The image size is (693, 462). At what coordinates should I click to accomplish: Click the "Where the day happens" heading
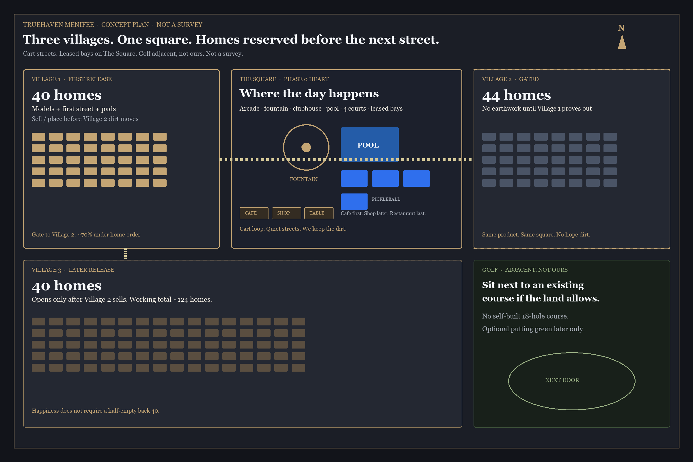(309, 93)
